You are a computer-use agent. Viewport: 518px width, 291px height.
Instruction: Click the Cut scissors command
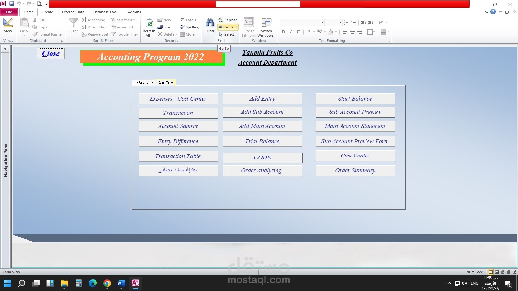click(x=39, y=20)
